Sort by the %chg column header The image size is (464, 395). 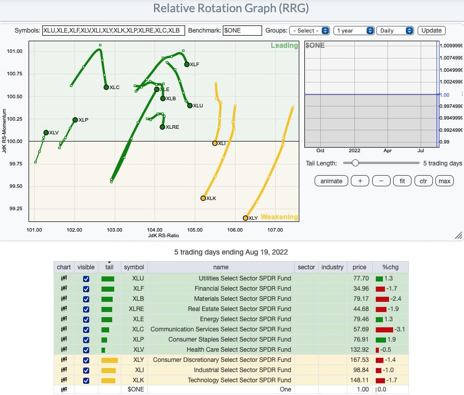point(390,267)
